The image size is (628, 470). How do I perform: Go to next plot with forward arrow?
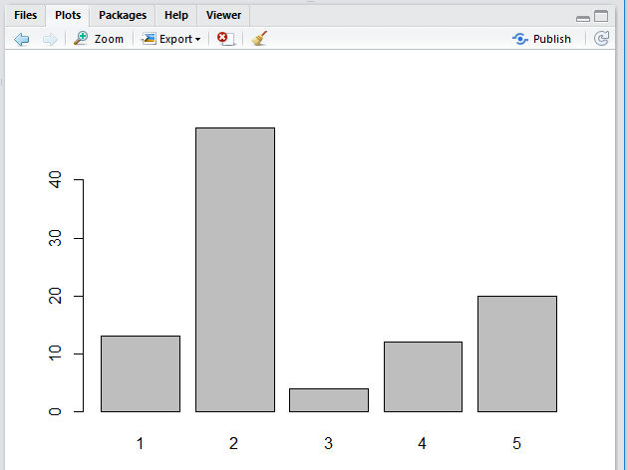pyautogui.click(x=50, y=39)
